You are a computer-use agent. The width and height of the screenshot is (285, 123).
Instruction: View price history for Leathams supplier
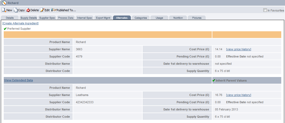coord(239,95)
